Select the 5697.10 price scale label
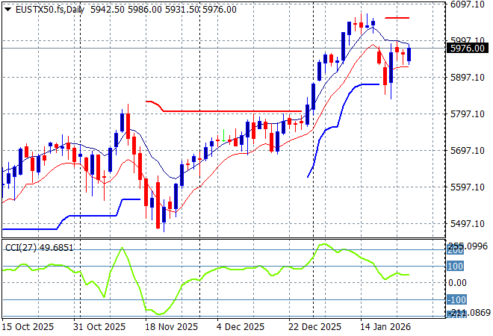Screen dimensions: 493x336 point(468,151)
